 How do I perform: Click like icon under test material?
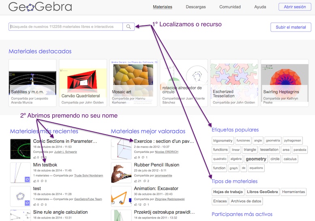pos(35,204)
